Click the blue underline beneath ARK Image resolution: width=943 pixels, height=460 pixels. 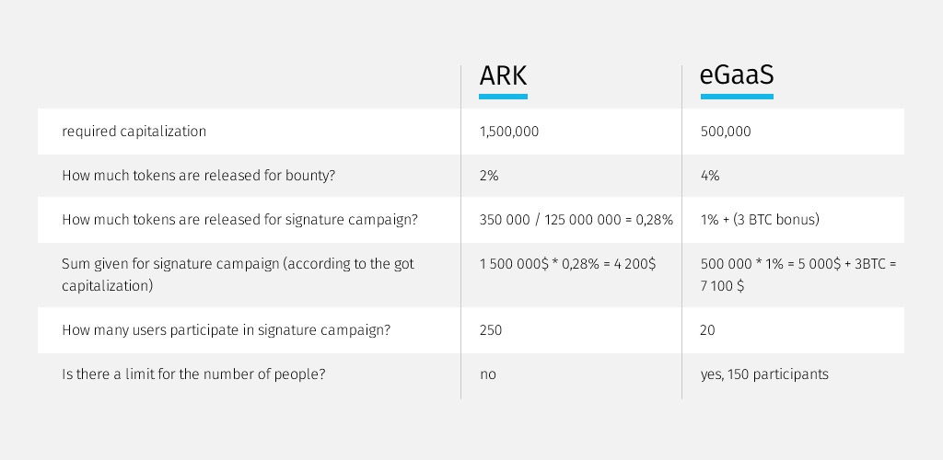coord(504,97)
